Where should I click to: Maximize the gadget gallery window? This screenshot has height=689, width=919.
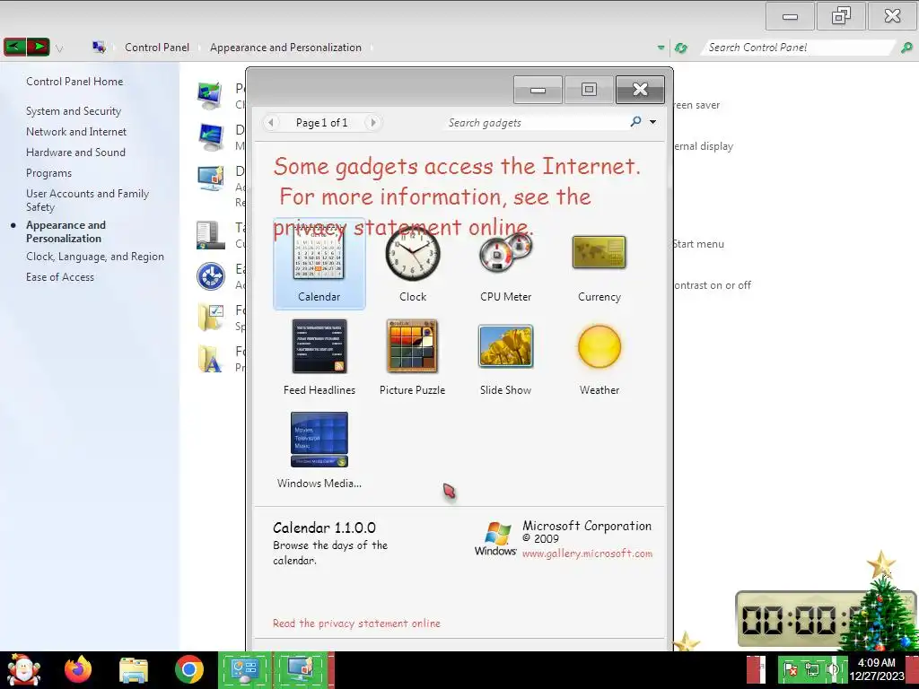(x=589, y=90)
